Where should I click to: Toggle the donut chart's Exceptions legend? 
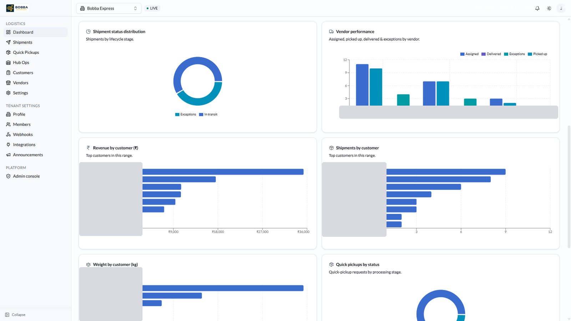186,114
